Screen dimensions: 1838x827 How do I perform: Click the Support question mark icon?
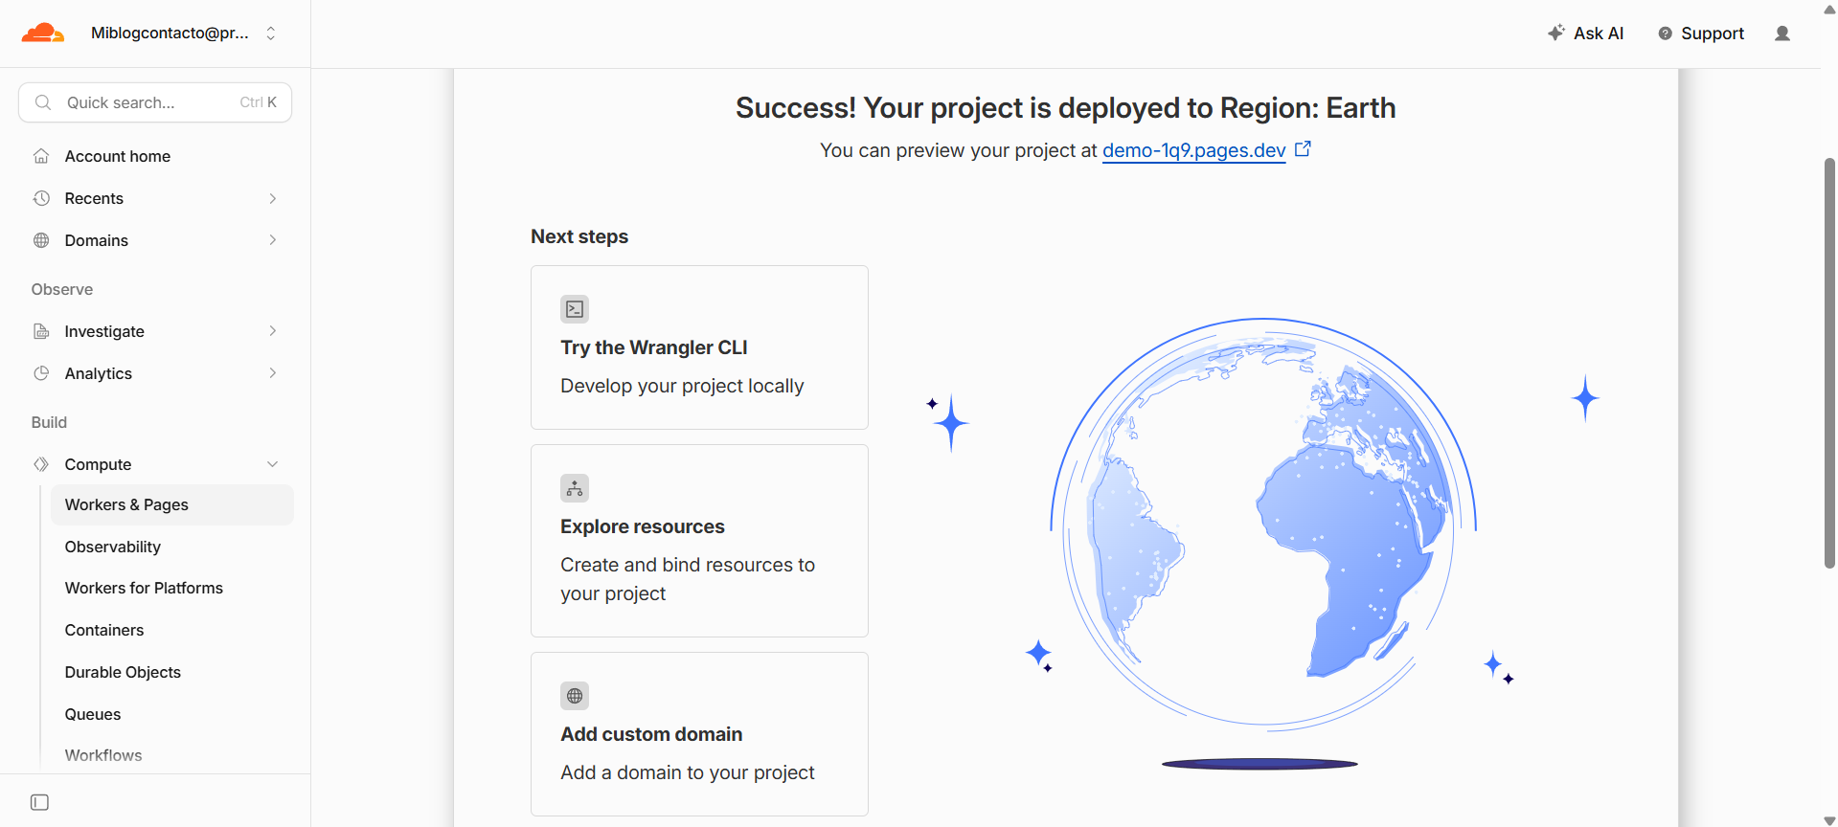(1666, 34)
